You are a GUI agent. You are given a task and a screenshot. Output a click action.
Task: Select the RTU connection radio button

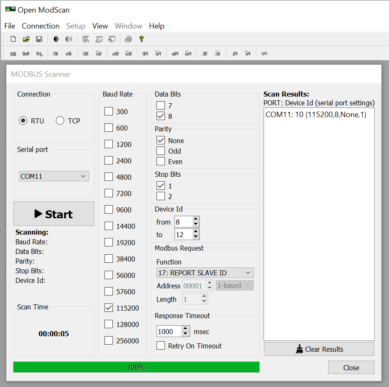[23, 121]
